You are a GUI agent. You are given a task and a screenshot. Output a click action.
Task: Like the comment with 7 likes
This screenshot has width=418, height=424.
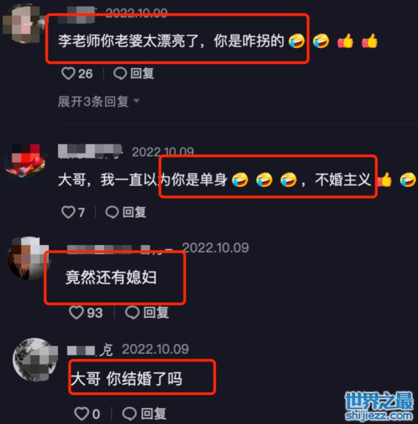(68, 212)
